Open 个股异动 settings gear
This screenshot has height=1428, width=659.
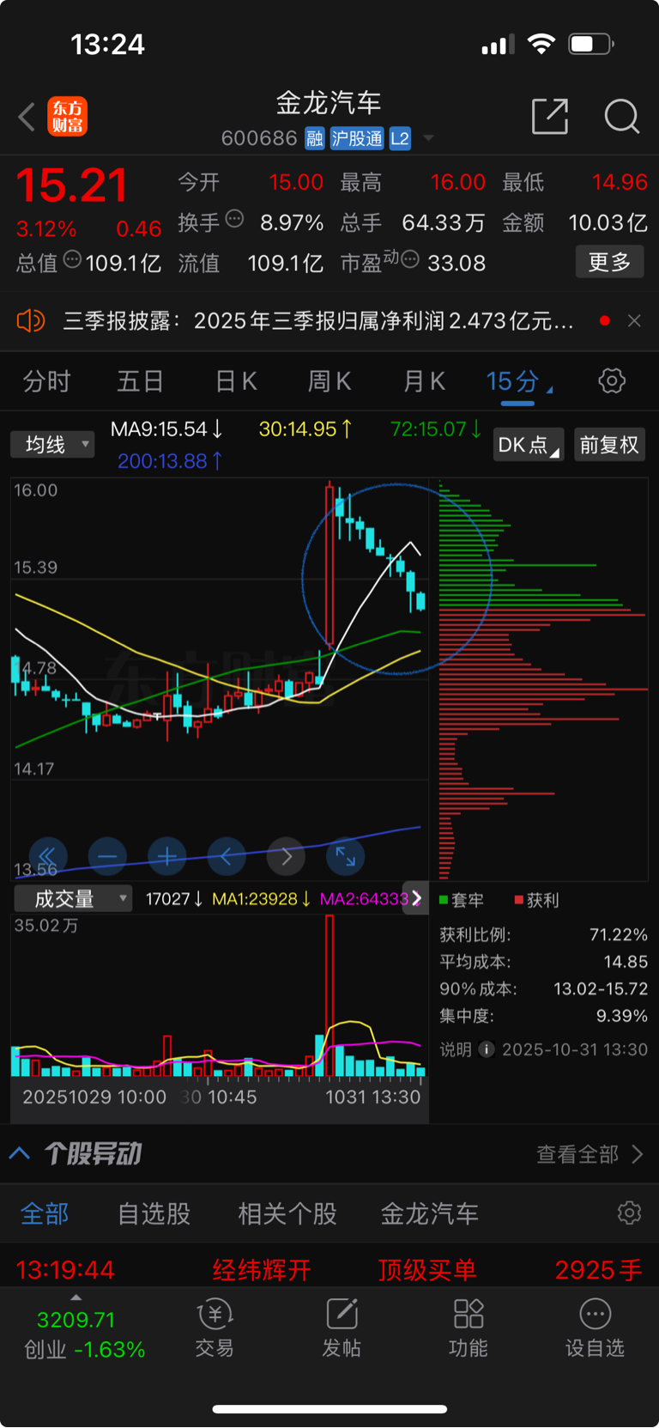point(629,1212)
